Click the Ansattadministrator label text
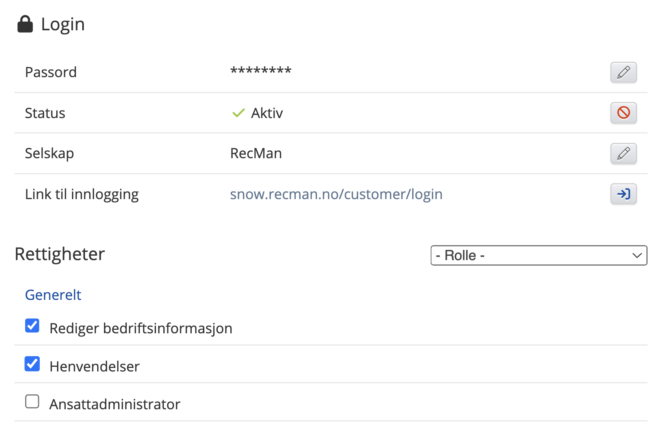 coord(115,404)
